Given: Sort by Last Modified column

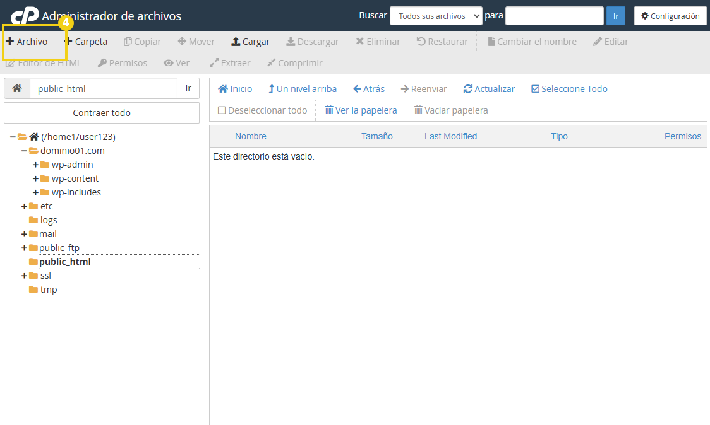Looking at the screenshot, I should point(450,137).
